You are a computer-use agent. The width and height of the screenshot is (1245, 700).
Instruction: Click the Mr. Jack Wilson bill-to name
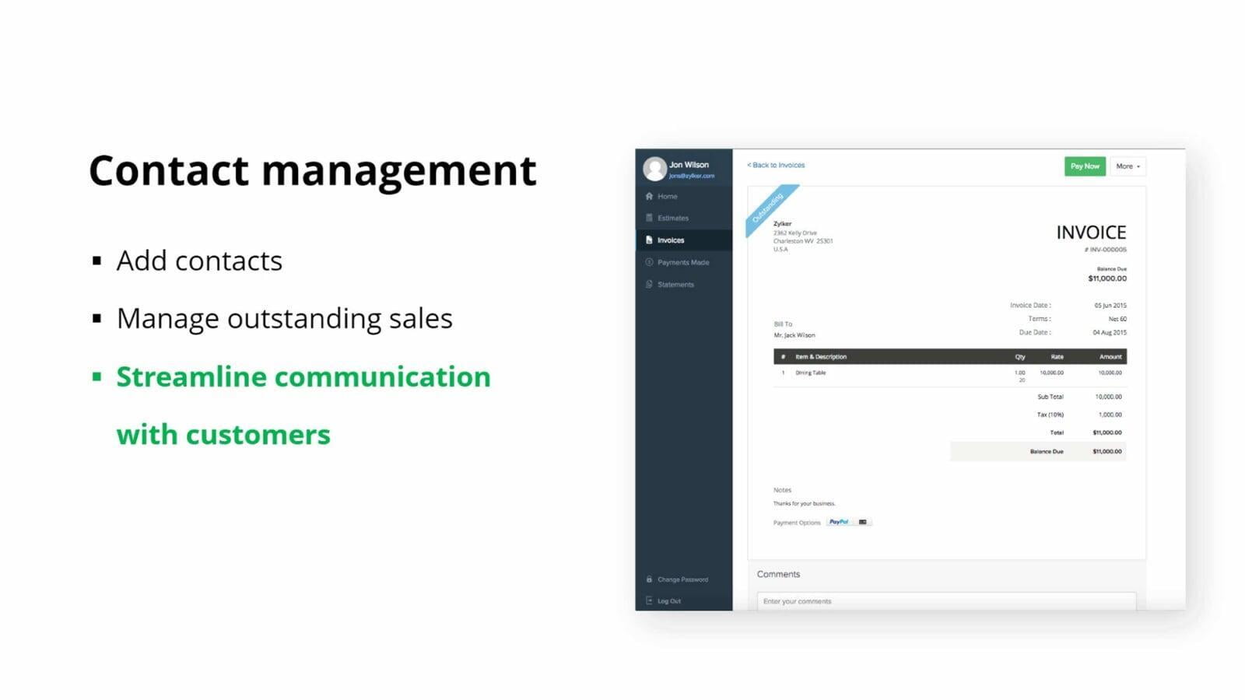click(794, 335)
